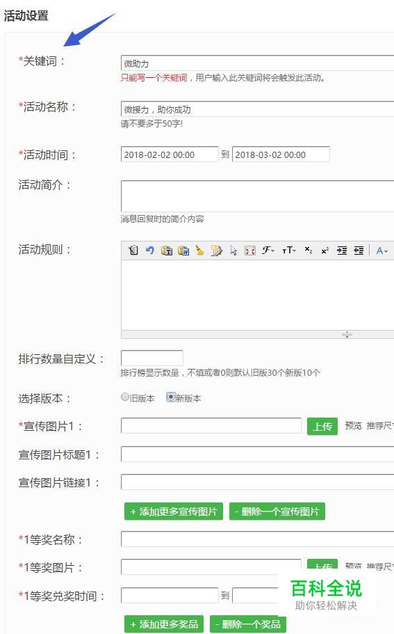Image resolution: width=394 pixels, height=634 pixels.
Task: Click the 添加更多奖品 button
Action: click(x=164, y=624)
